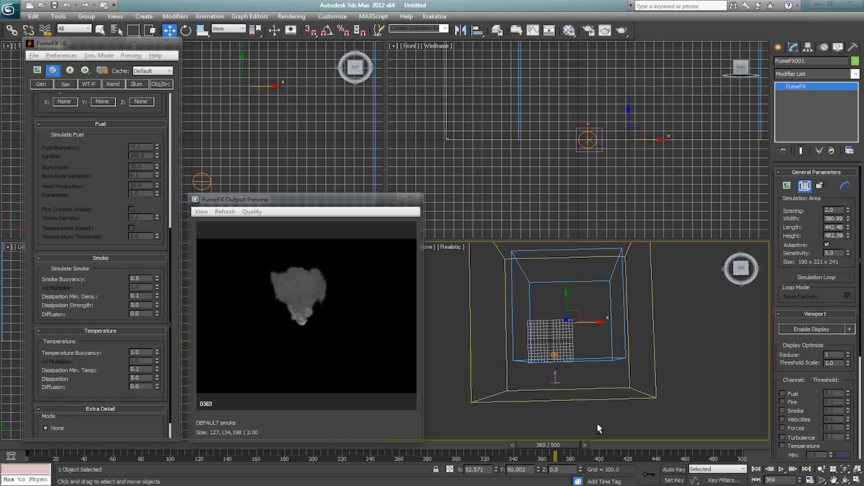
Task: Open the Display command panel tab
Action: [x=838, y=47]
